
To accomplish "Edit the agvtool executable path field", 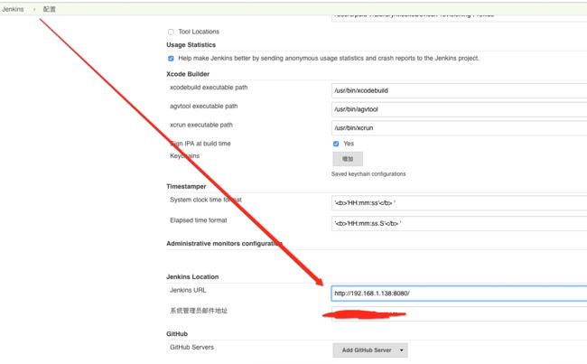I will (x=459, y=109).
